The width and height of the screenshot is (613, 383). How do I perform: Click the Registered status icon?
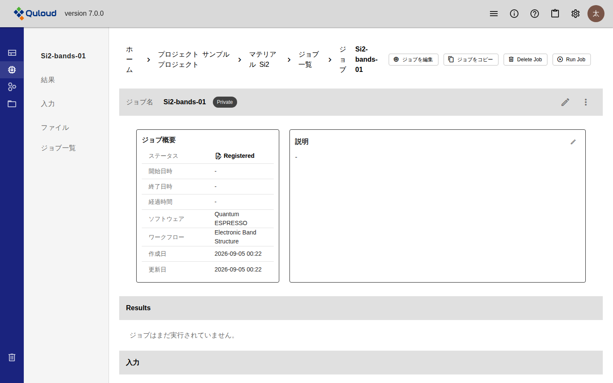point(218,156)
